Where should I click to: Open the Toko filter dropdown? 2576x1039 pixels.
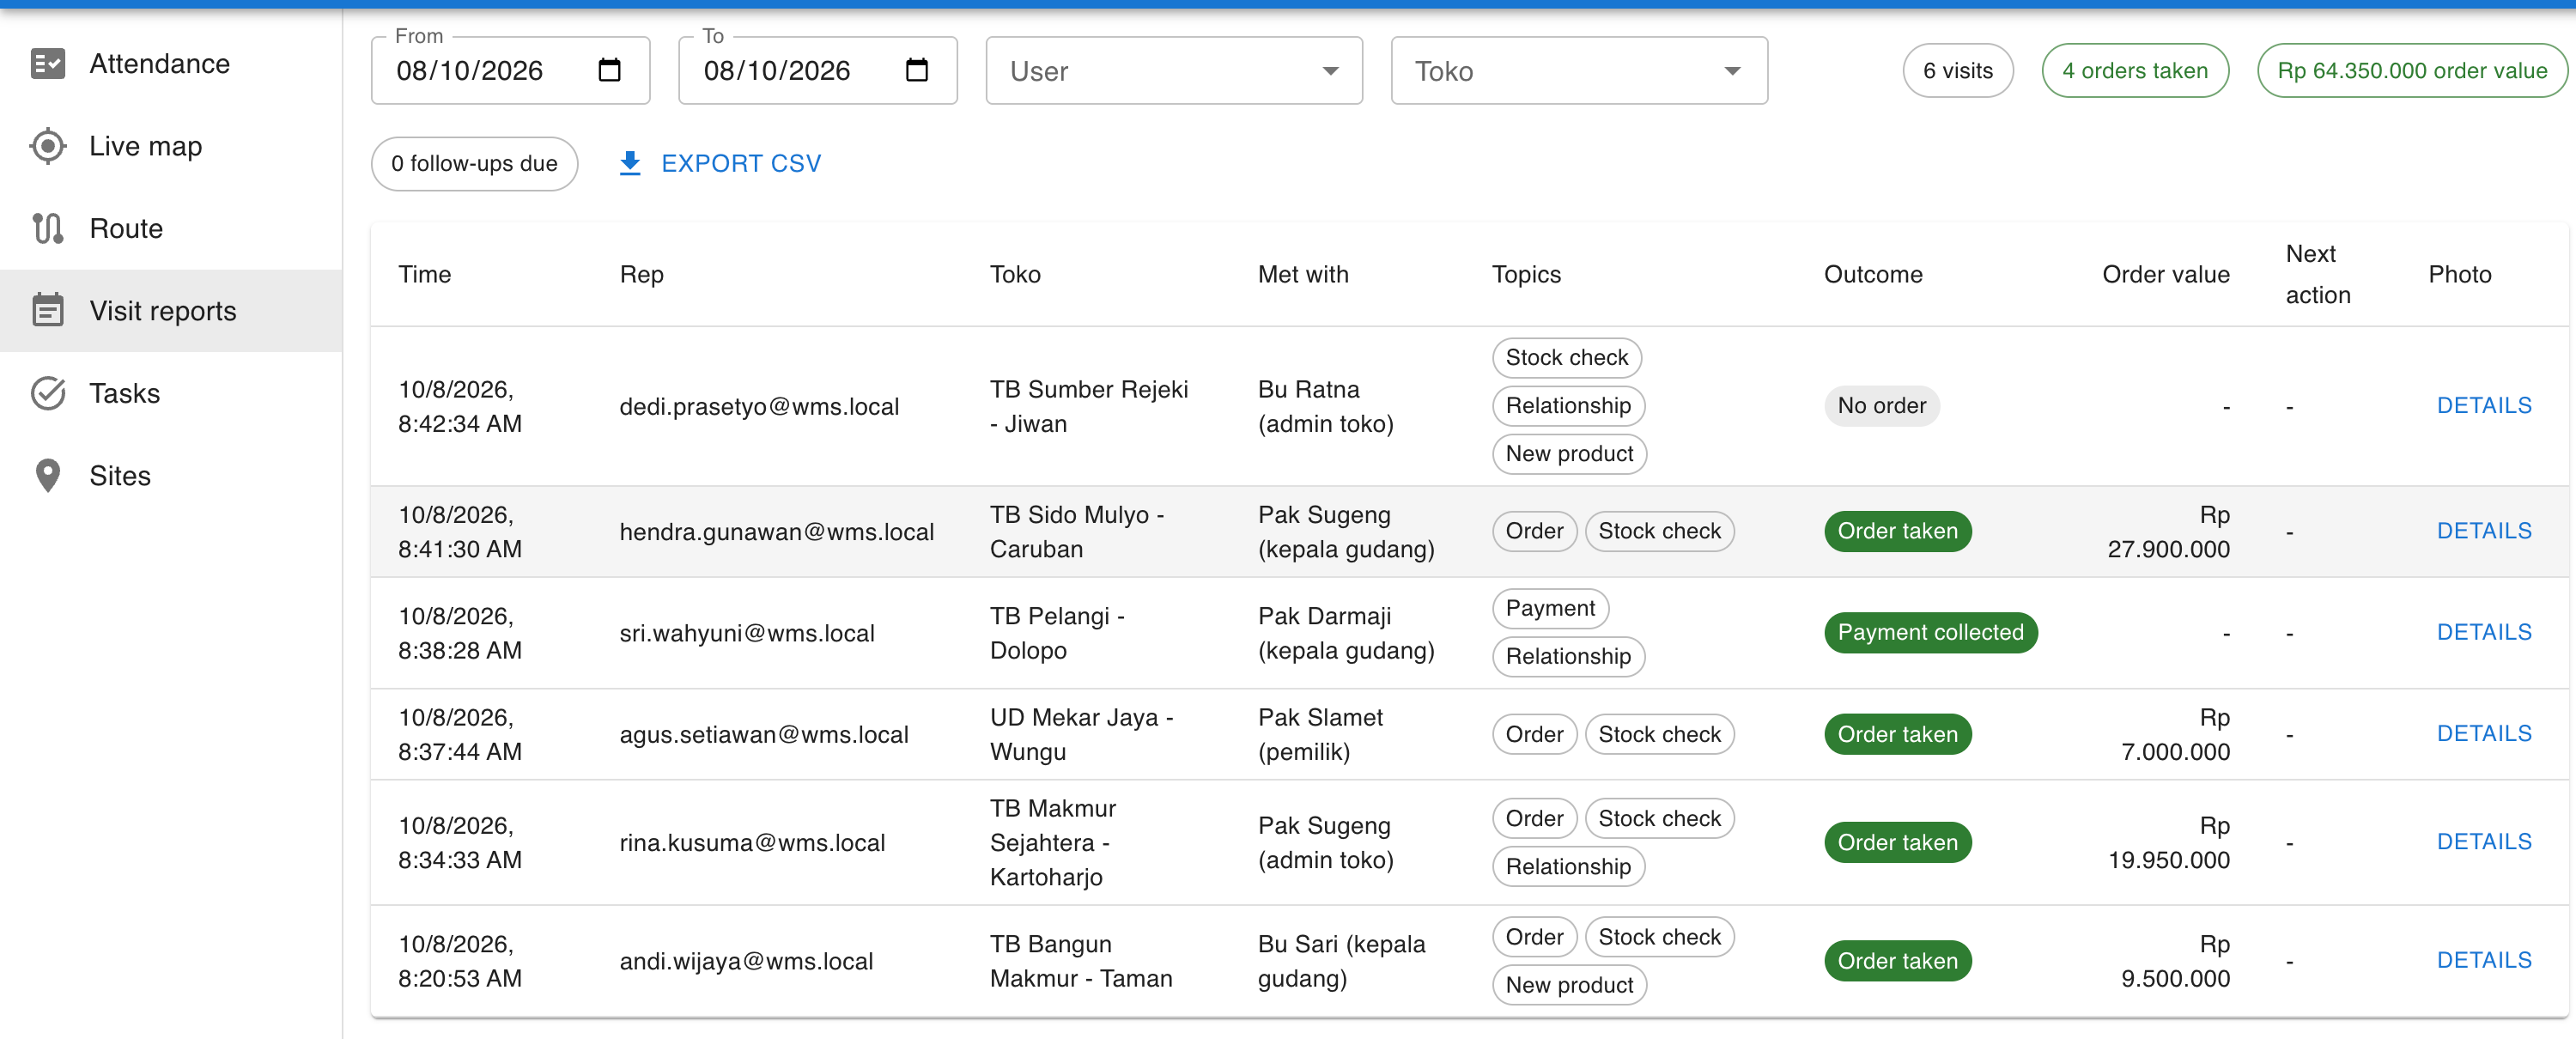tap(1579, 71)
